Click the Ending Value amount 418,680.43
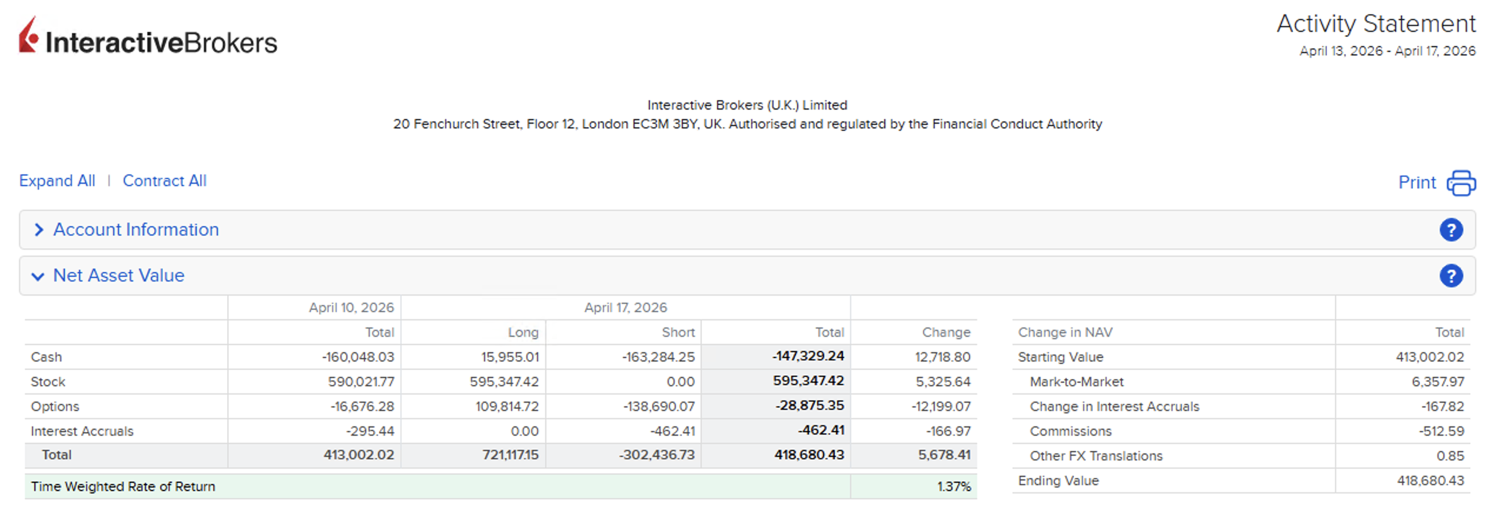 pos(1430,481)
